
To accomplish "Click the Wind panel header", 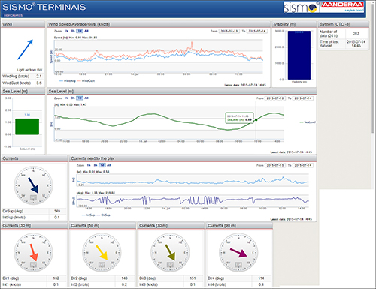I will (23, 24).
